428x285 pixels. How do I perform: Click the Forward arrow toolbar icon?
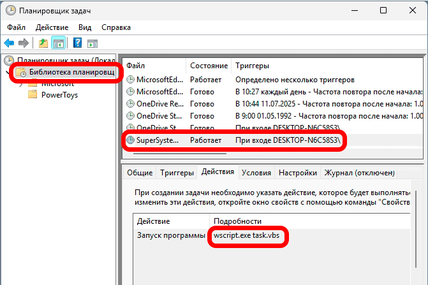[24, 43]
